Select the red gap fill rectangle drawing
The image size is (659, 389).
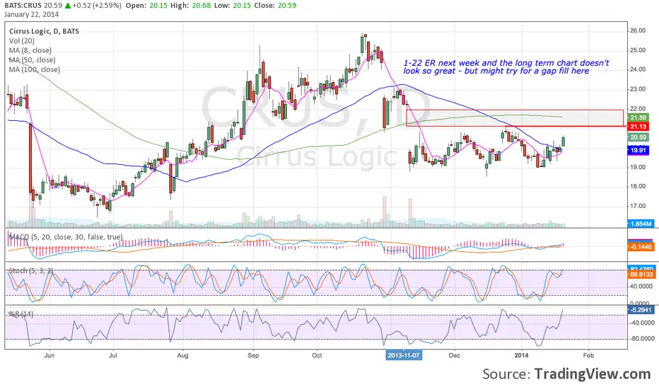[515, 118]
